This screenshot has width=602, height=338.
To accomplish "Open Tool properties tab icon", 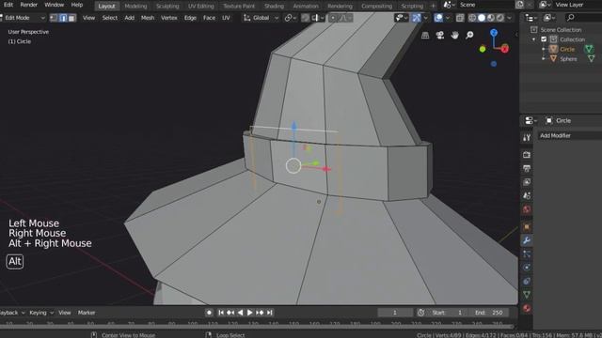I will [527, 138].
